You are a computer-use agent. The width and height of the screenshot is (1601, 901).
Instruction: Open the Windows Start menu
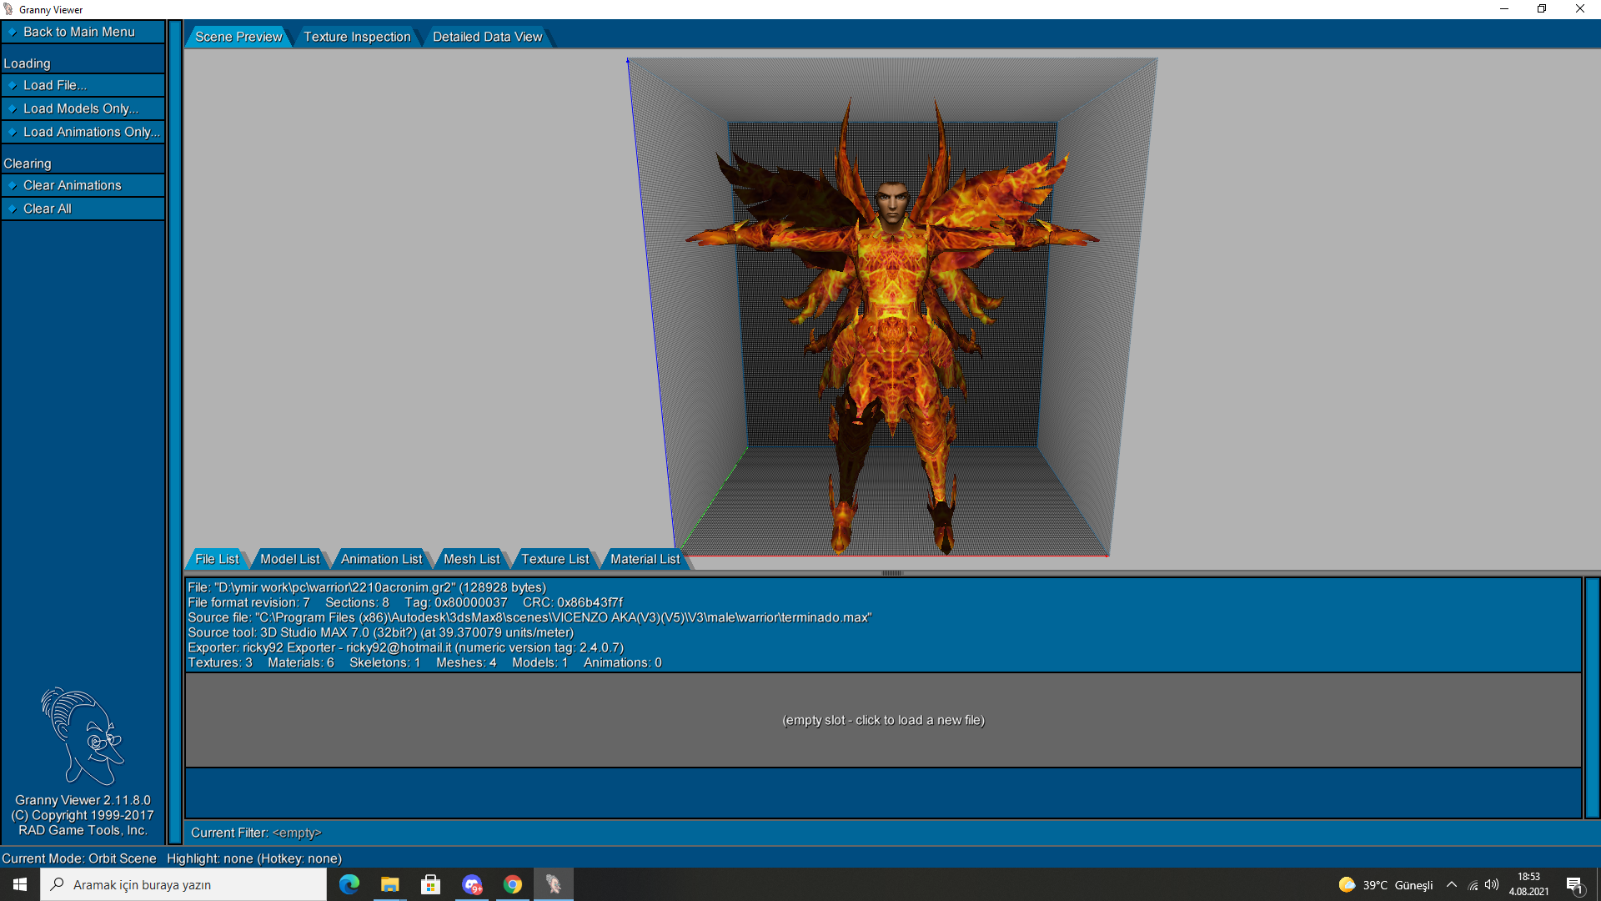tap(20, 884)
